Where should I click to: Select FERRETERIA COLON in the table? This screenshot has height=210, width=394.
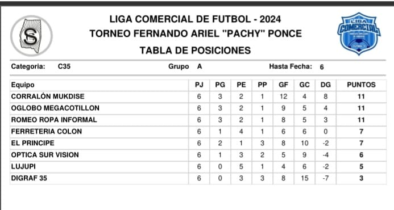[47, 132]
